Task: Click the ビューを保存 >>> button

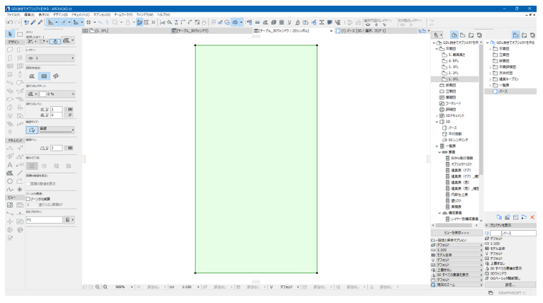Action: pos(457,233)
